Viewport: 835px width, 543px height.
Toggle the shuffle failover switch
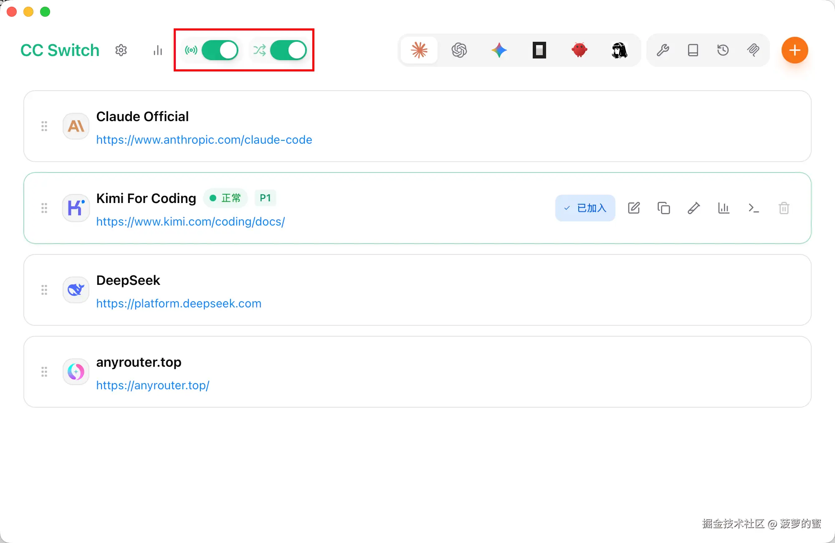(x=288, y=50)
